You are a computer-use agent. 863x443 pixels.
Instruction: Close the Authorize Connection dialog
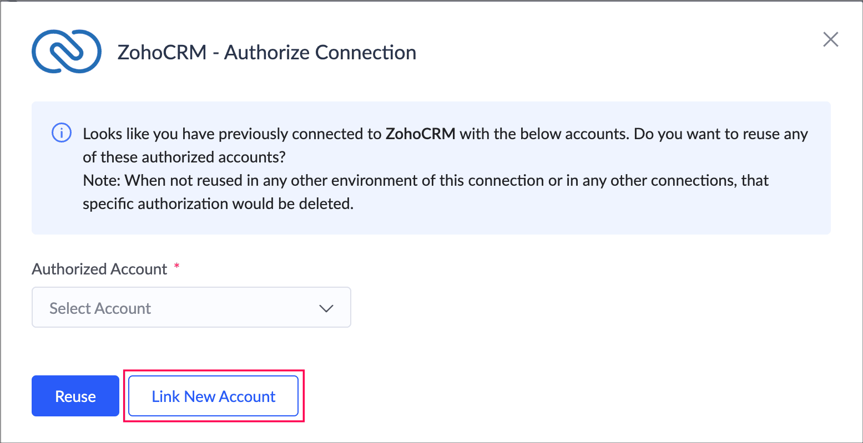point(830,39)
